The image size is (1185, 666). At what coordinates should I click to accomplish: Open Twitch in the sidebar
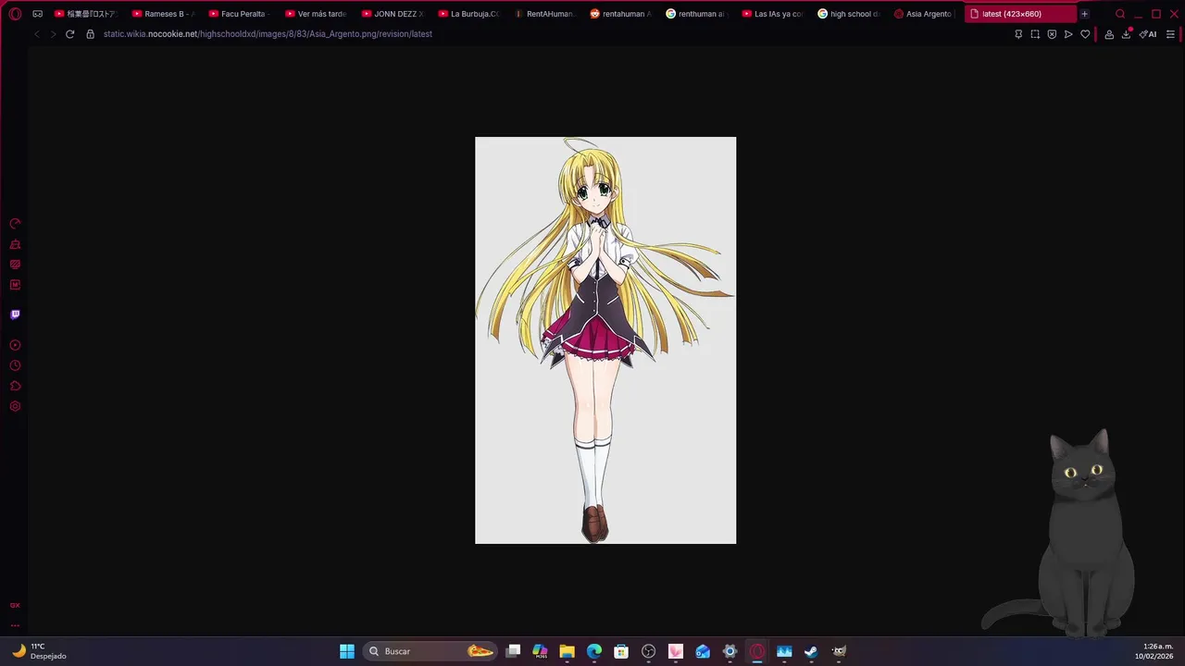coord(15,314)
